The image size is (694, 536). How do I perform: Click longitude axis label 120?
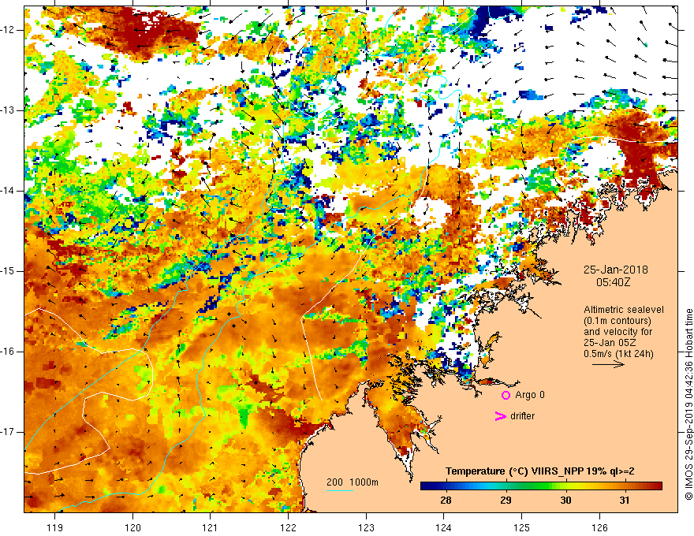click(132, 527)
